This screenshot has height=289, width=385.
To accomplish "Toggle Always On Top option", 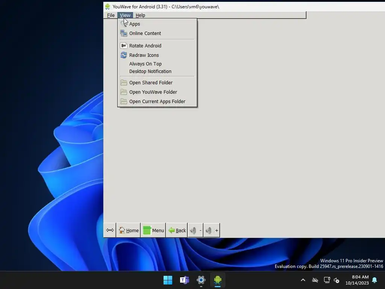I will 157,64.
